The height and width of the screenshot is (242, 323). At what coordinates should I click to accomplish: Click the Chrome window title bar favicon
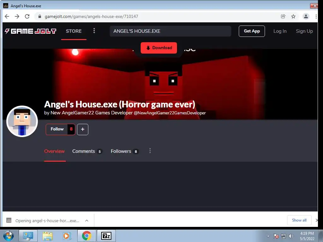click(x=6, y=6)
